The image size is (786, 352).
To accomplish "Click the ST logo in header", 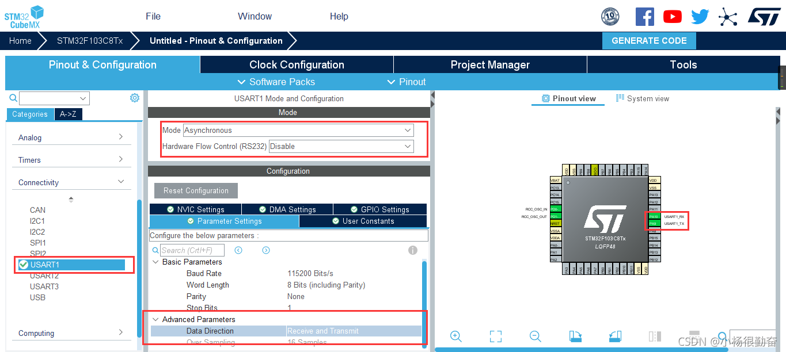I will [764, 16].
